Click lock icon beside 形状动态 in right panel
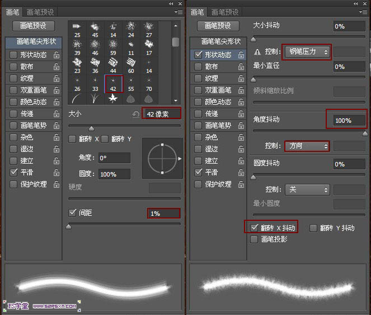This screenshot has width=371, height=315. (241, 54)
